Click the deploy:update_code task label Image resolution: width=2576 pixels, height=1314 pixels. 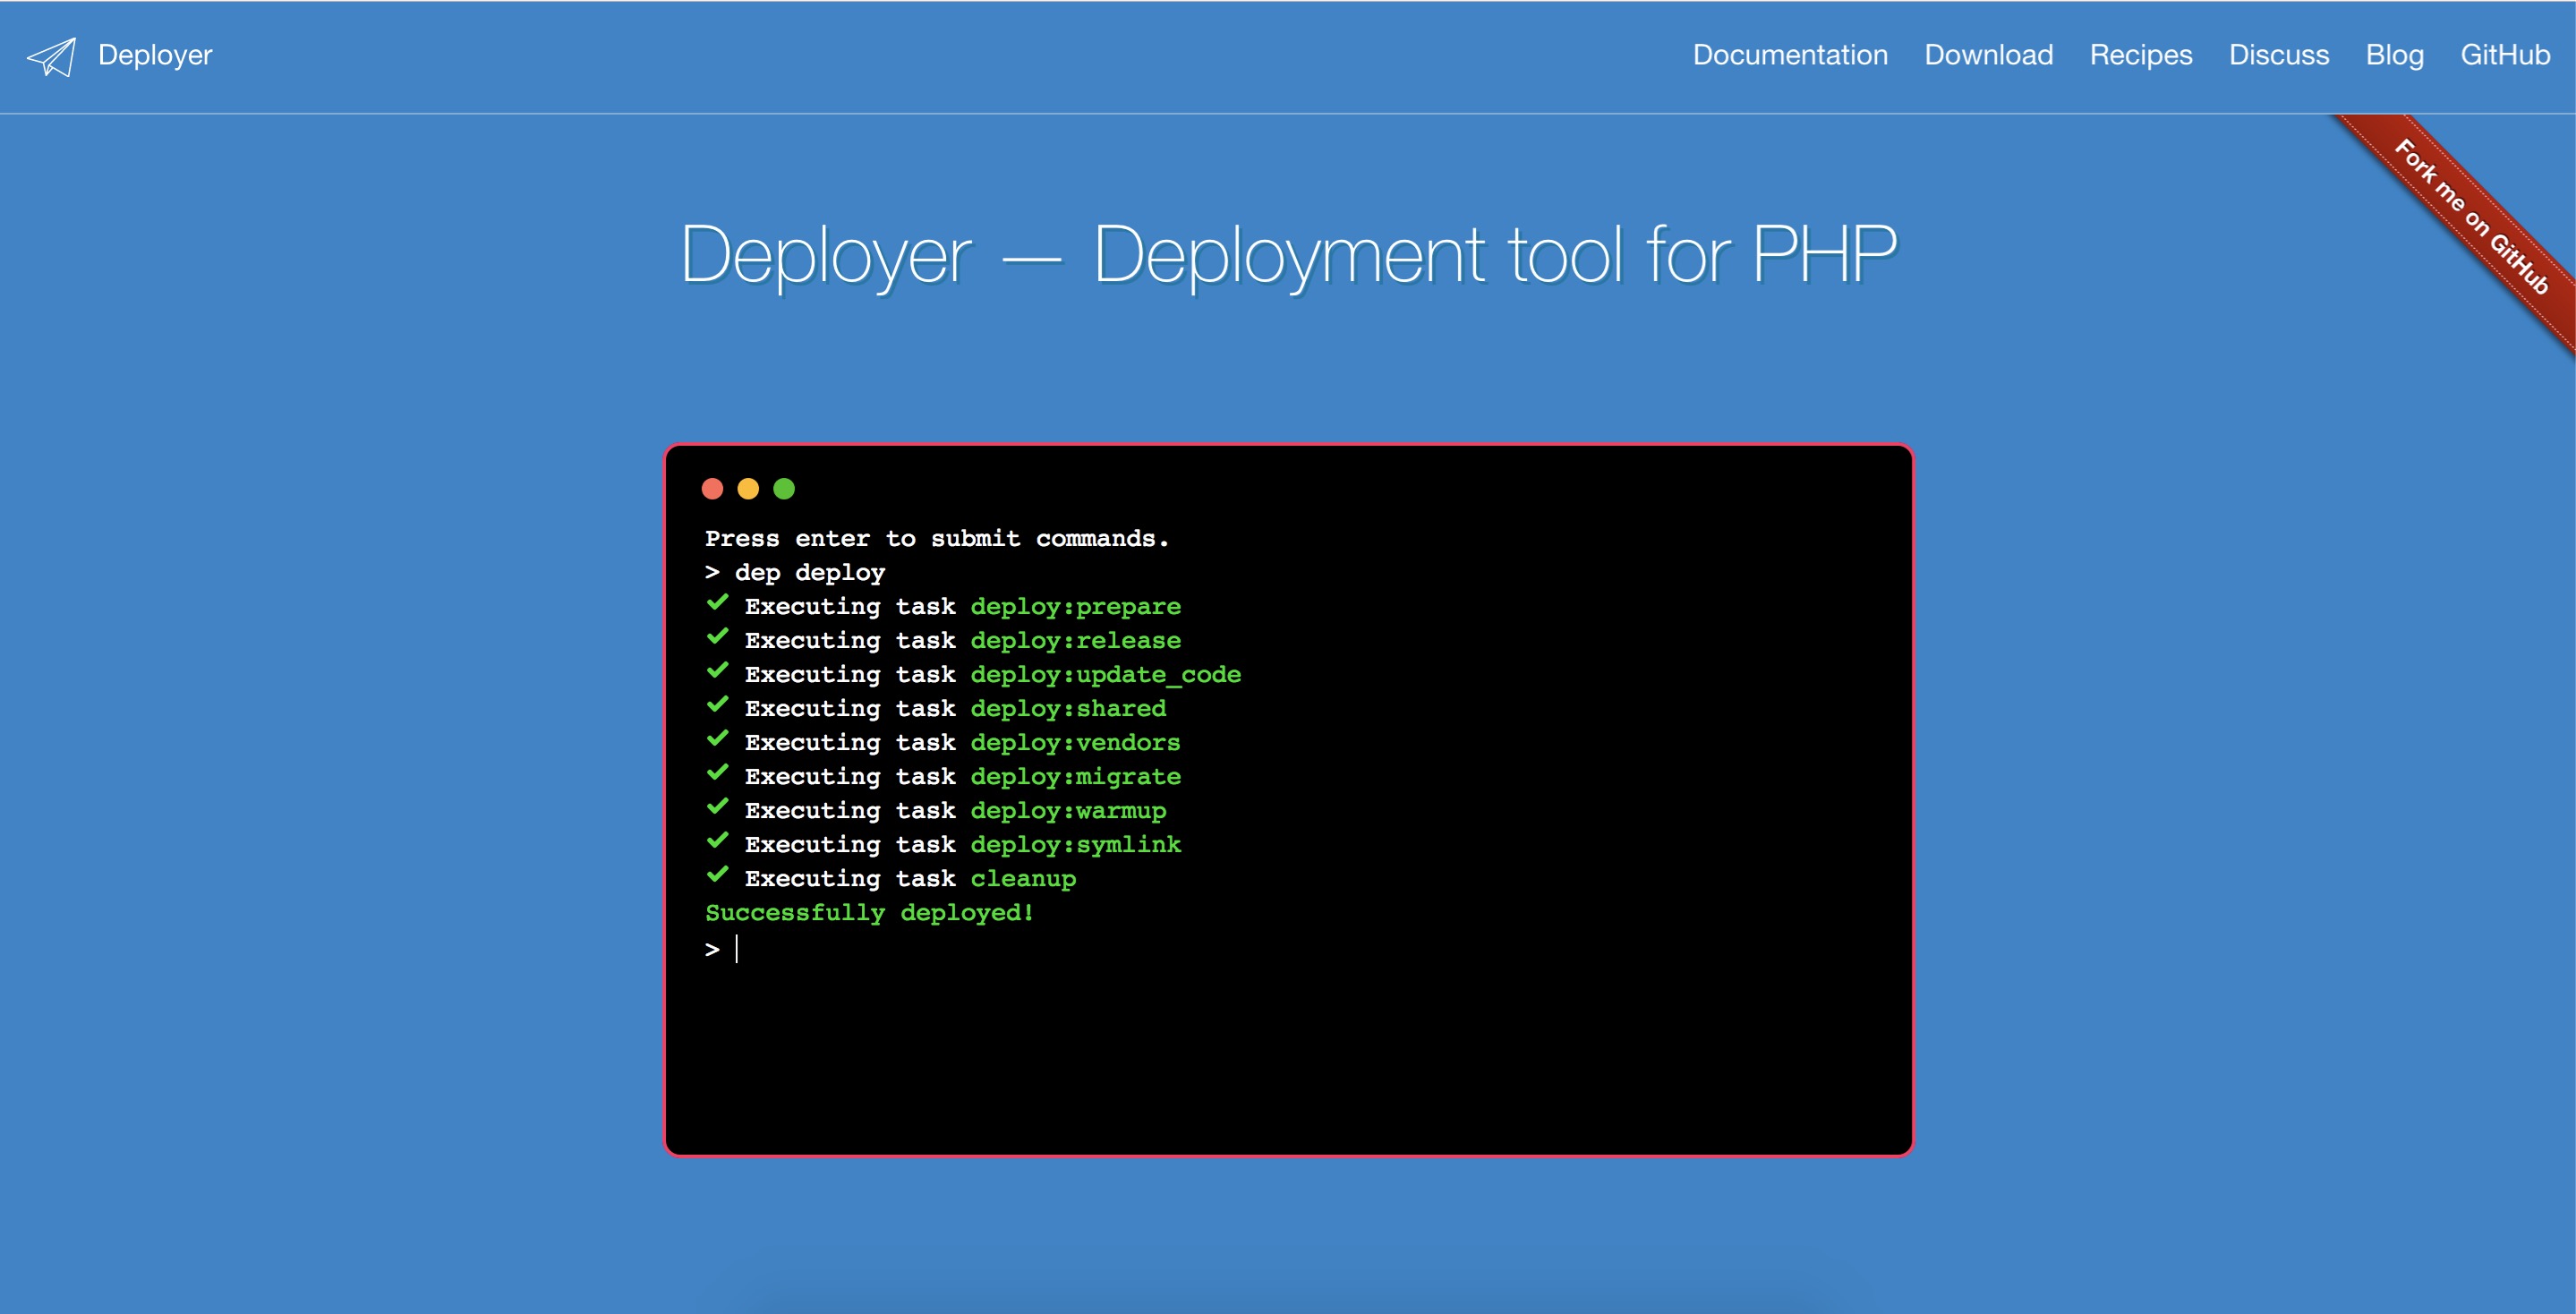1105,674
